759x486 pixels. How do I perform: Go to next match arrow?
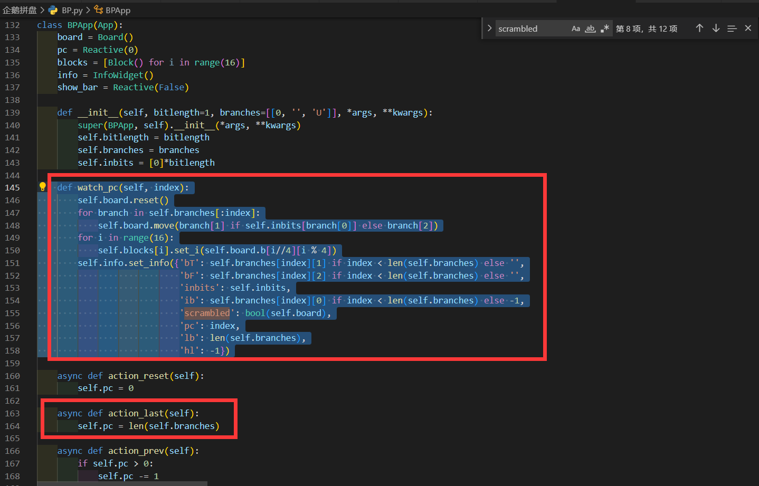click(x=716, y=28)
